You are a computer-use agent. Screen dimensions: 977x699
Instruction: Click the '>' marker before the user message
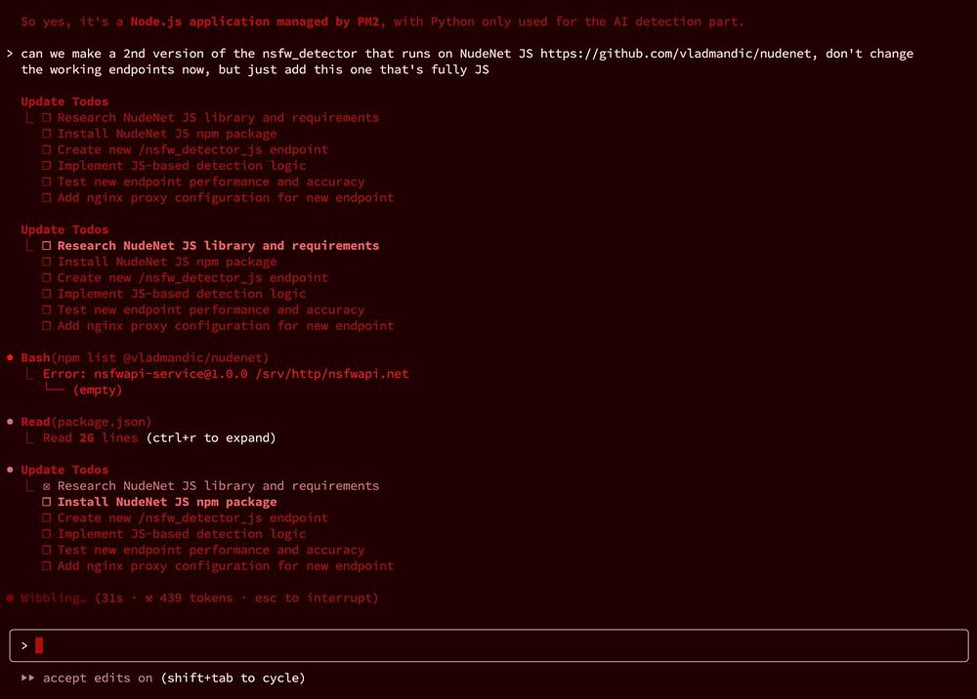click(10, 54)
